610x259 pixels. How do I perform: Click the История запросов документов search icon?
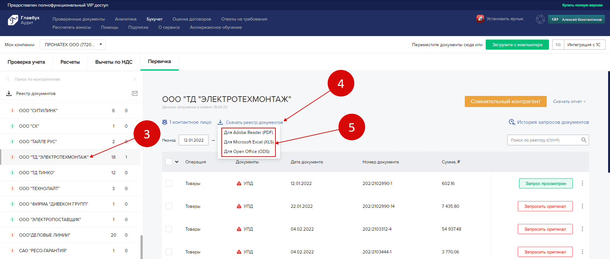tap(512, 122)
